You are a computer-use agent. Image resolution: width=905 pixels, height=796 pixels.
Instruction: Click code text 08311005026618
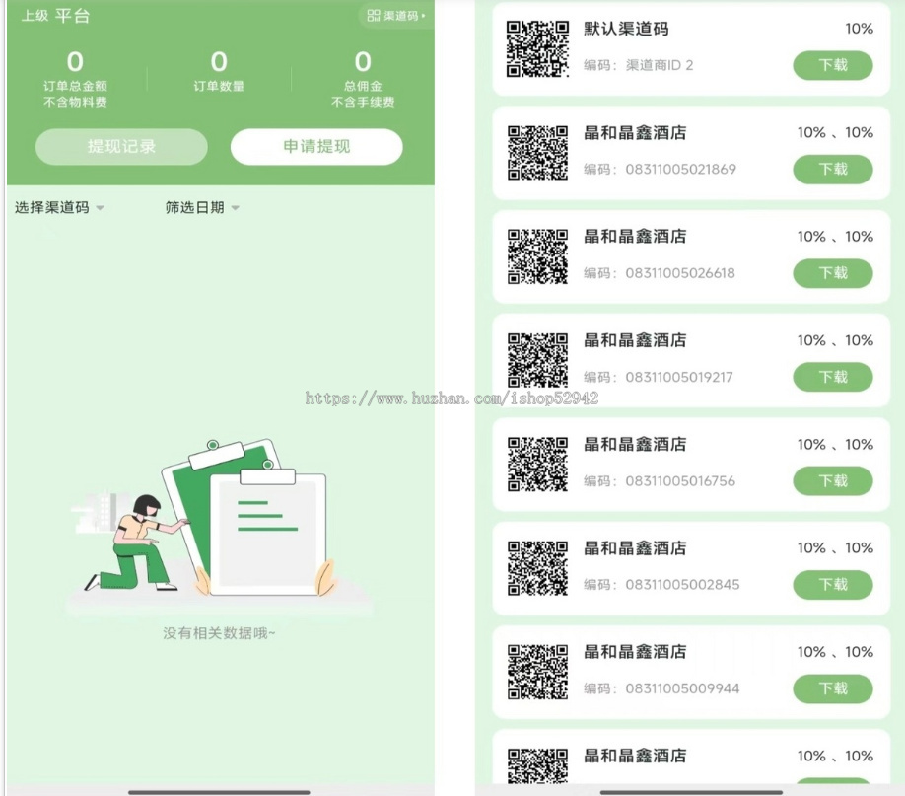point(680,273)
